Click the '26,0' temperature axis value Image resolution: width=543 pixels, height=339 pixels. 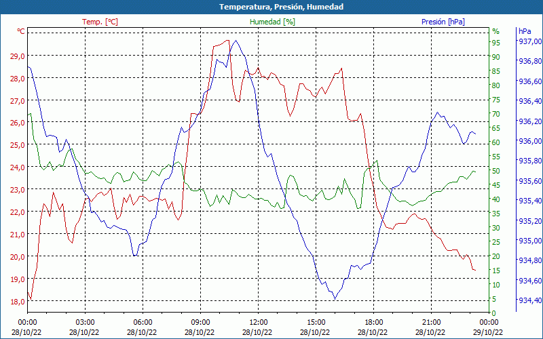[x=18, y=123]
